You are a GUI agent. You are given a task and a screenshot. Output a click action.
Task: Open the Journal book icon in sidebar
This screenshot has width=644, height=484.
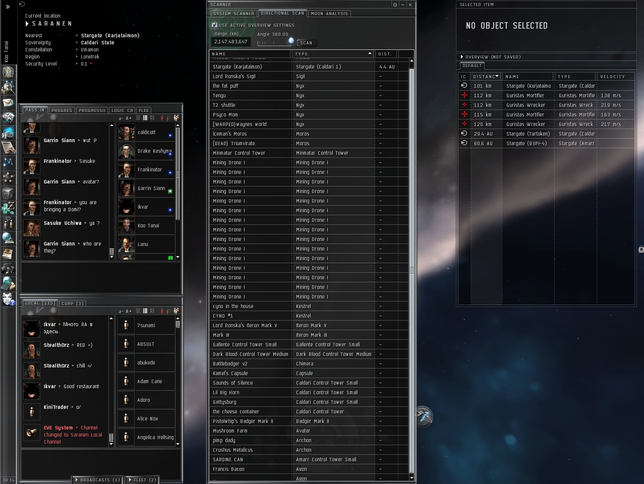(x=8, y=253)
